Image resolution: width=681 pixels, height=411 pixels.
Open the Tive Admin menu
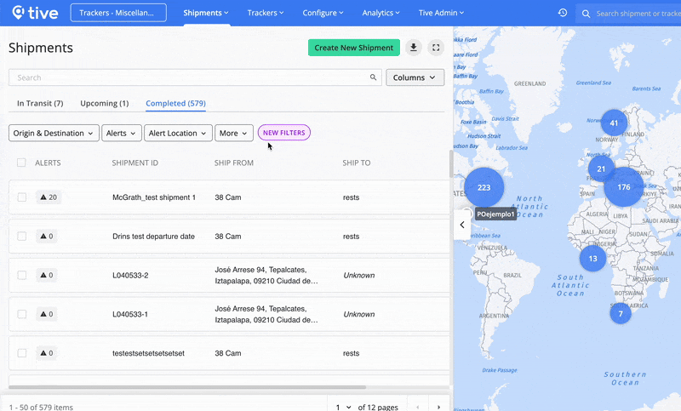coord(441,13)
